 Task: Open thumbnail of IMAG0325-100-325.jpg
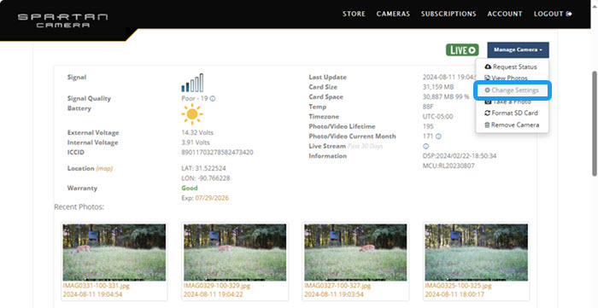click(x=477, y=252)
